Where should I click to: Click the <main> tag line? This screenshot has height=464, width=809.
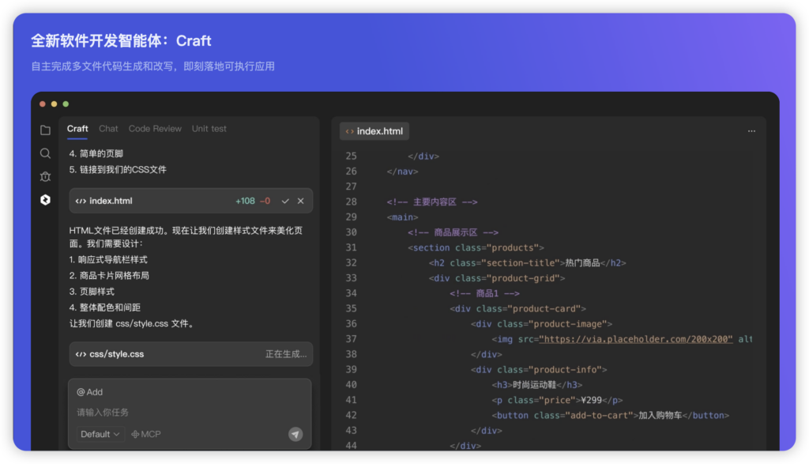pyautogui.click(x=402, y=217)
